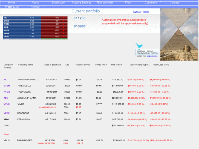The width and height of the screenshot is (199, 149).
Task: Click the STEMCELLS company name
Action: tap(25, 86)
